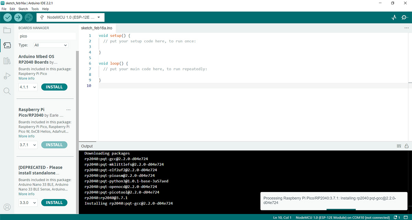Open the Serial Plotter icon
This screenshot has width=412, height=220.
pyautogui.click(x=394, y=17)
